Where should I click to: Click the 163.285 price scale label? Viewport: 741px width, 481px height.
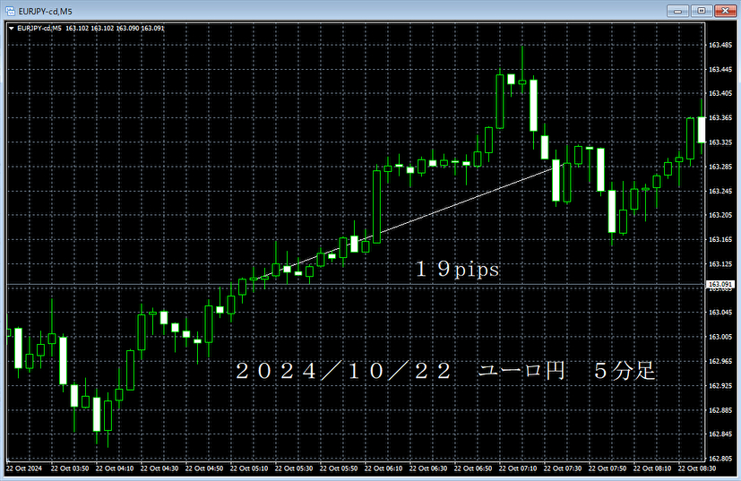(720, 167)
